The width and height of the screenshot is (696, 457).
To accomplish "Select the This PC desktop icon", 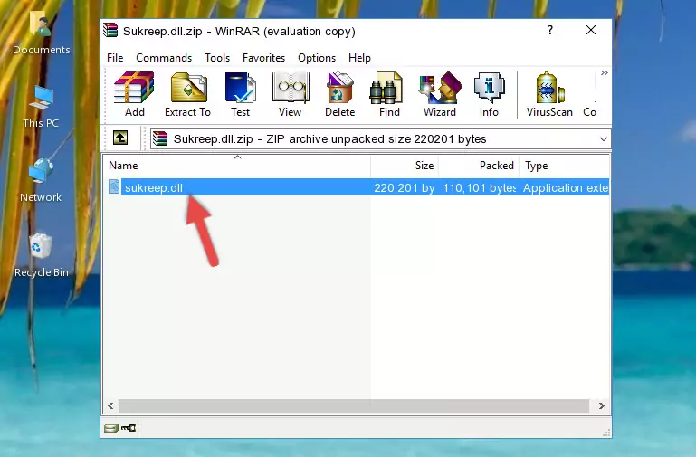I will 41,108.
